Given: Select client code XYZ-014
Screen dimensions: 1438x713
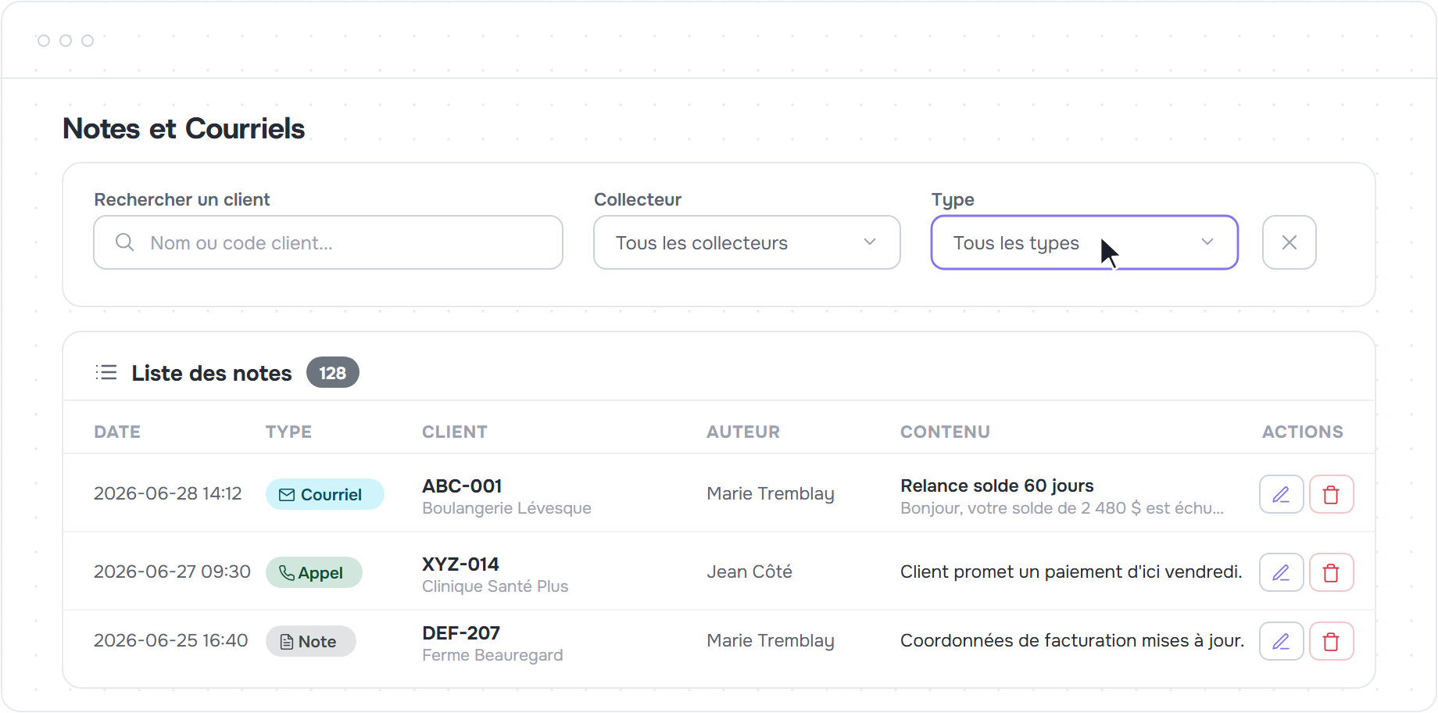Looking at the screenshot, I should click(x=460, y=564).
